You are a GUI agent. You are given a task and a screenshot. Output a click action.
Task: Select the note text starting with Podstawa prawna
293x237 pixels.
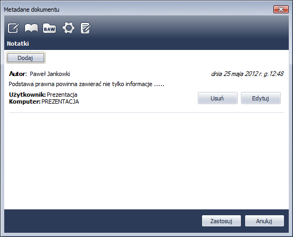pyautogui.click(x=87, y=84)
